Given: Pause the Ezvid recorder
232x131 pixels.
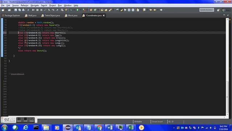Looking at the screenshot, I should [x=19, y=120].
